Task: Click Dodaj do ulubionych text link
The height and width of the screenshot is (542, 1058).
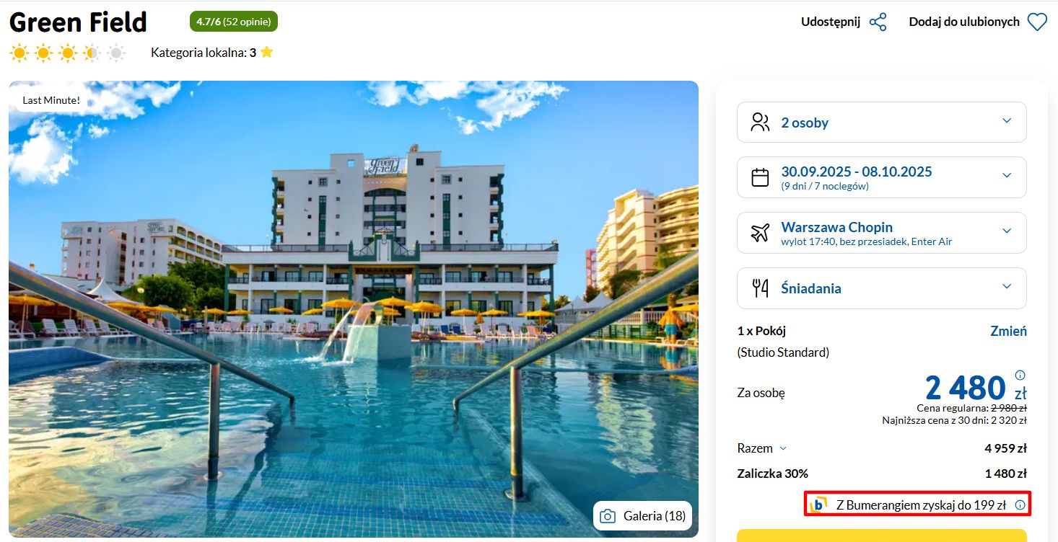Action: click(964, 22)
